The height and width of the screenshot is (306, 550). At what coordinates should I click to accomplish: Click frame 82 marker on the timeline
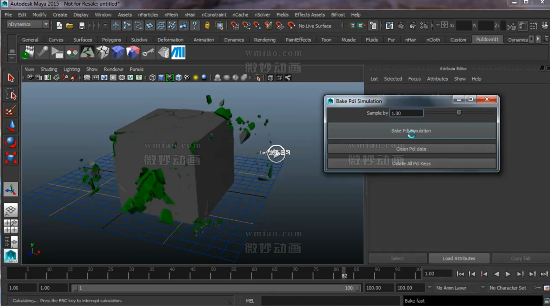tap(344, 272)
